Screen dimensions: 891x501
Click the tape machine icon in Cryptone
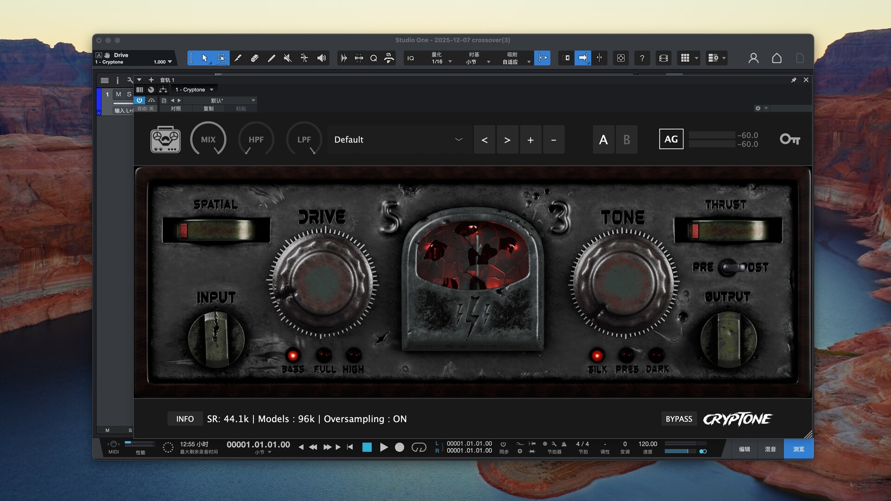[x=165, y=139]
